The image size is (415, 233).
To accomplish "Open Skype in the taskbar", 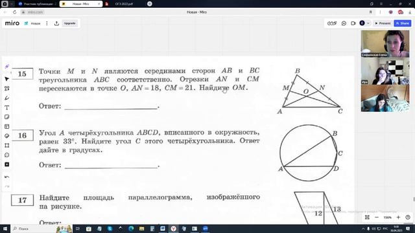I will coord(110,228).
